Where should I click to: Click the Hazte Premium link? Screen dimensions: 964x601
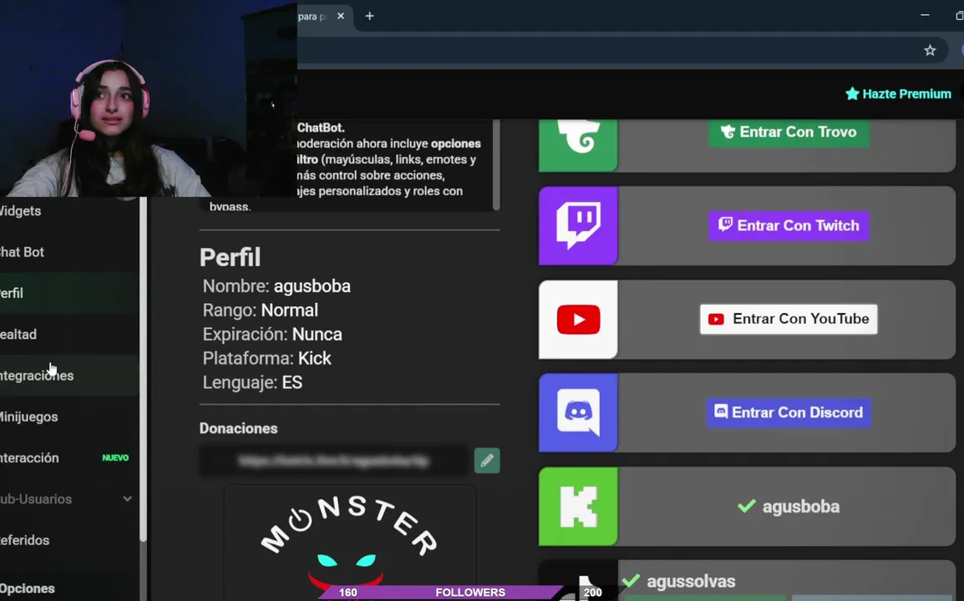pyautogui.click(x=898, y=94)
